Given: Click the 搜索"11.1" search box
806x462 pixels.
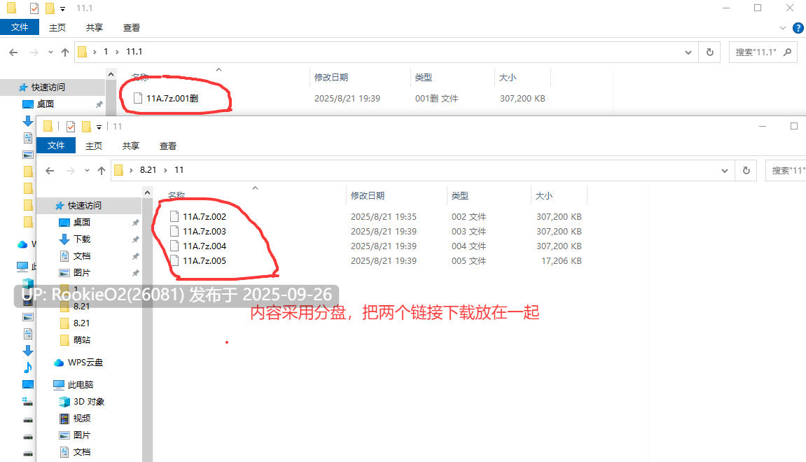Looking at the screenshot, I should 763,52.
